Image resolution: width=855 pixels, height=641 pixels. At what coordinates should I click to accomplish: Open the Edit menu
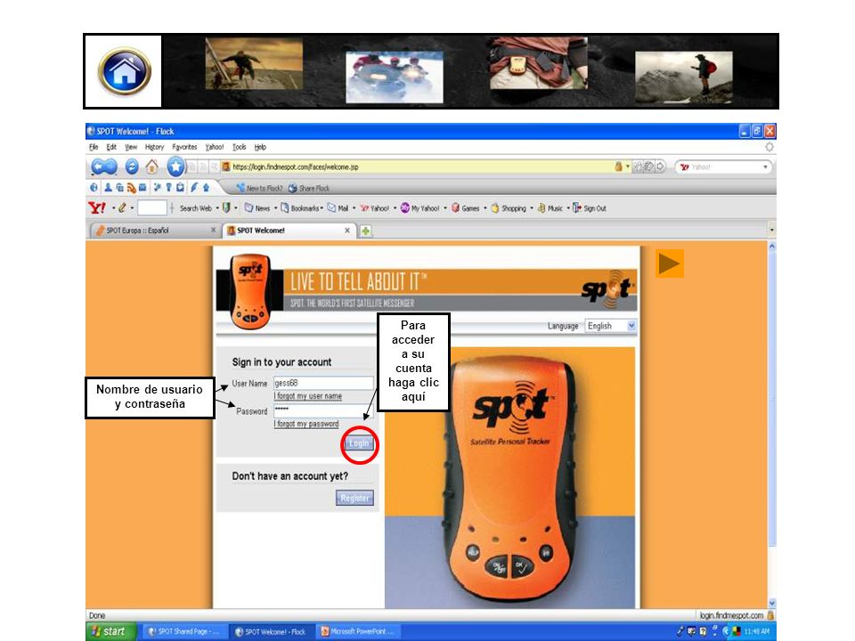click(111, 147)
